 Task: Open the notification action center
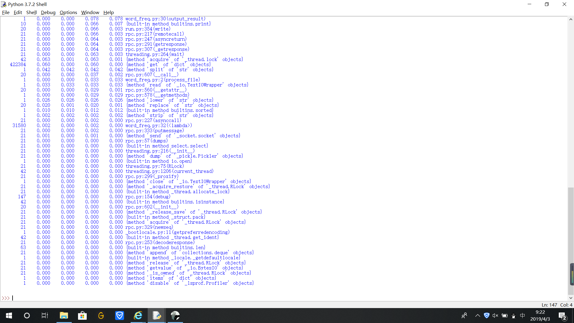click(x=562, y=316)
